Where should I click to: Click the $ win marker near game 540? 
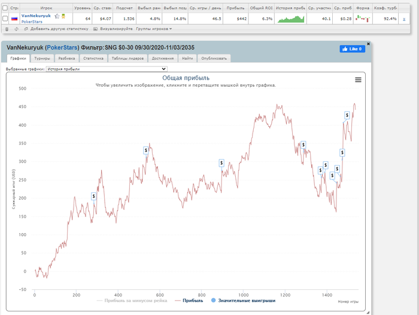tap(146, 150)
